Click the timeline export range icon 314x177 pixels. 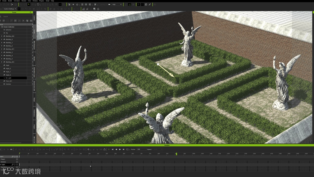[105, 149]
